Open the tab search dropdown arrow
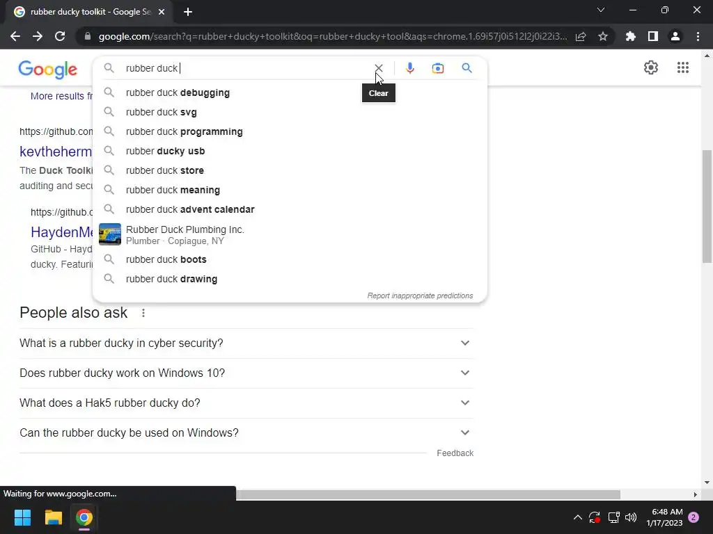The height and width of the screenshot is (534, 713). pyautogui.click(x=601, y=10)
